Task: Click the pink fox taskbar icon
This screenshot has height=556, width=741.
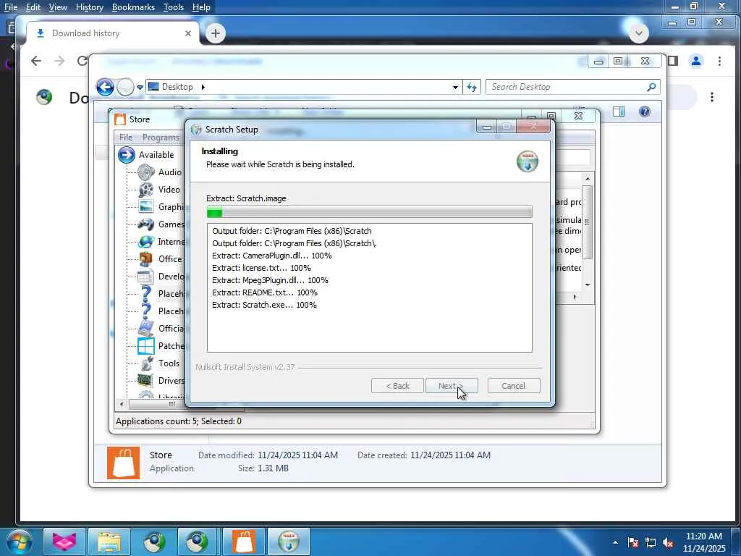Action: 64,542
